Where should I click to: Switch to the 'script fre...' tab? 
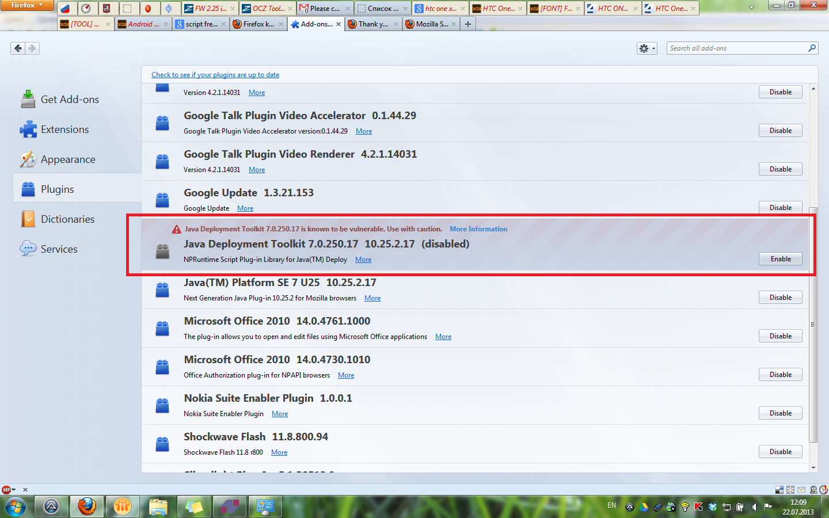tap(200, 24)
